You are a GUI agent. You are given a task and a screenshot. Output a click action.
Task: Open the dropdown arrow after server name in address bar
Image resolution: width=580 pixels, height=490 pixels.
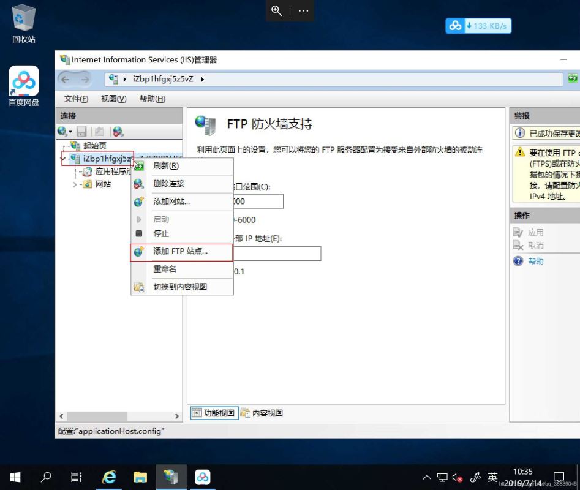coord(202,79)
